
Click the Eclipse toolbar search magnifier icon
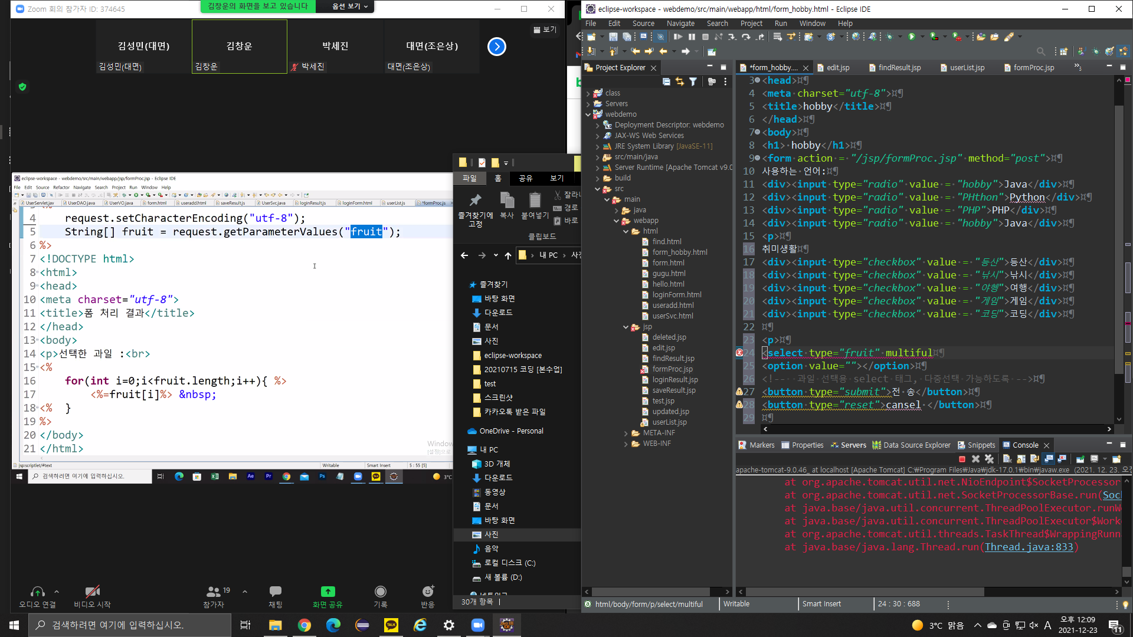click(1041, 52)
